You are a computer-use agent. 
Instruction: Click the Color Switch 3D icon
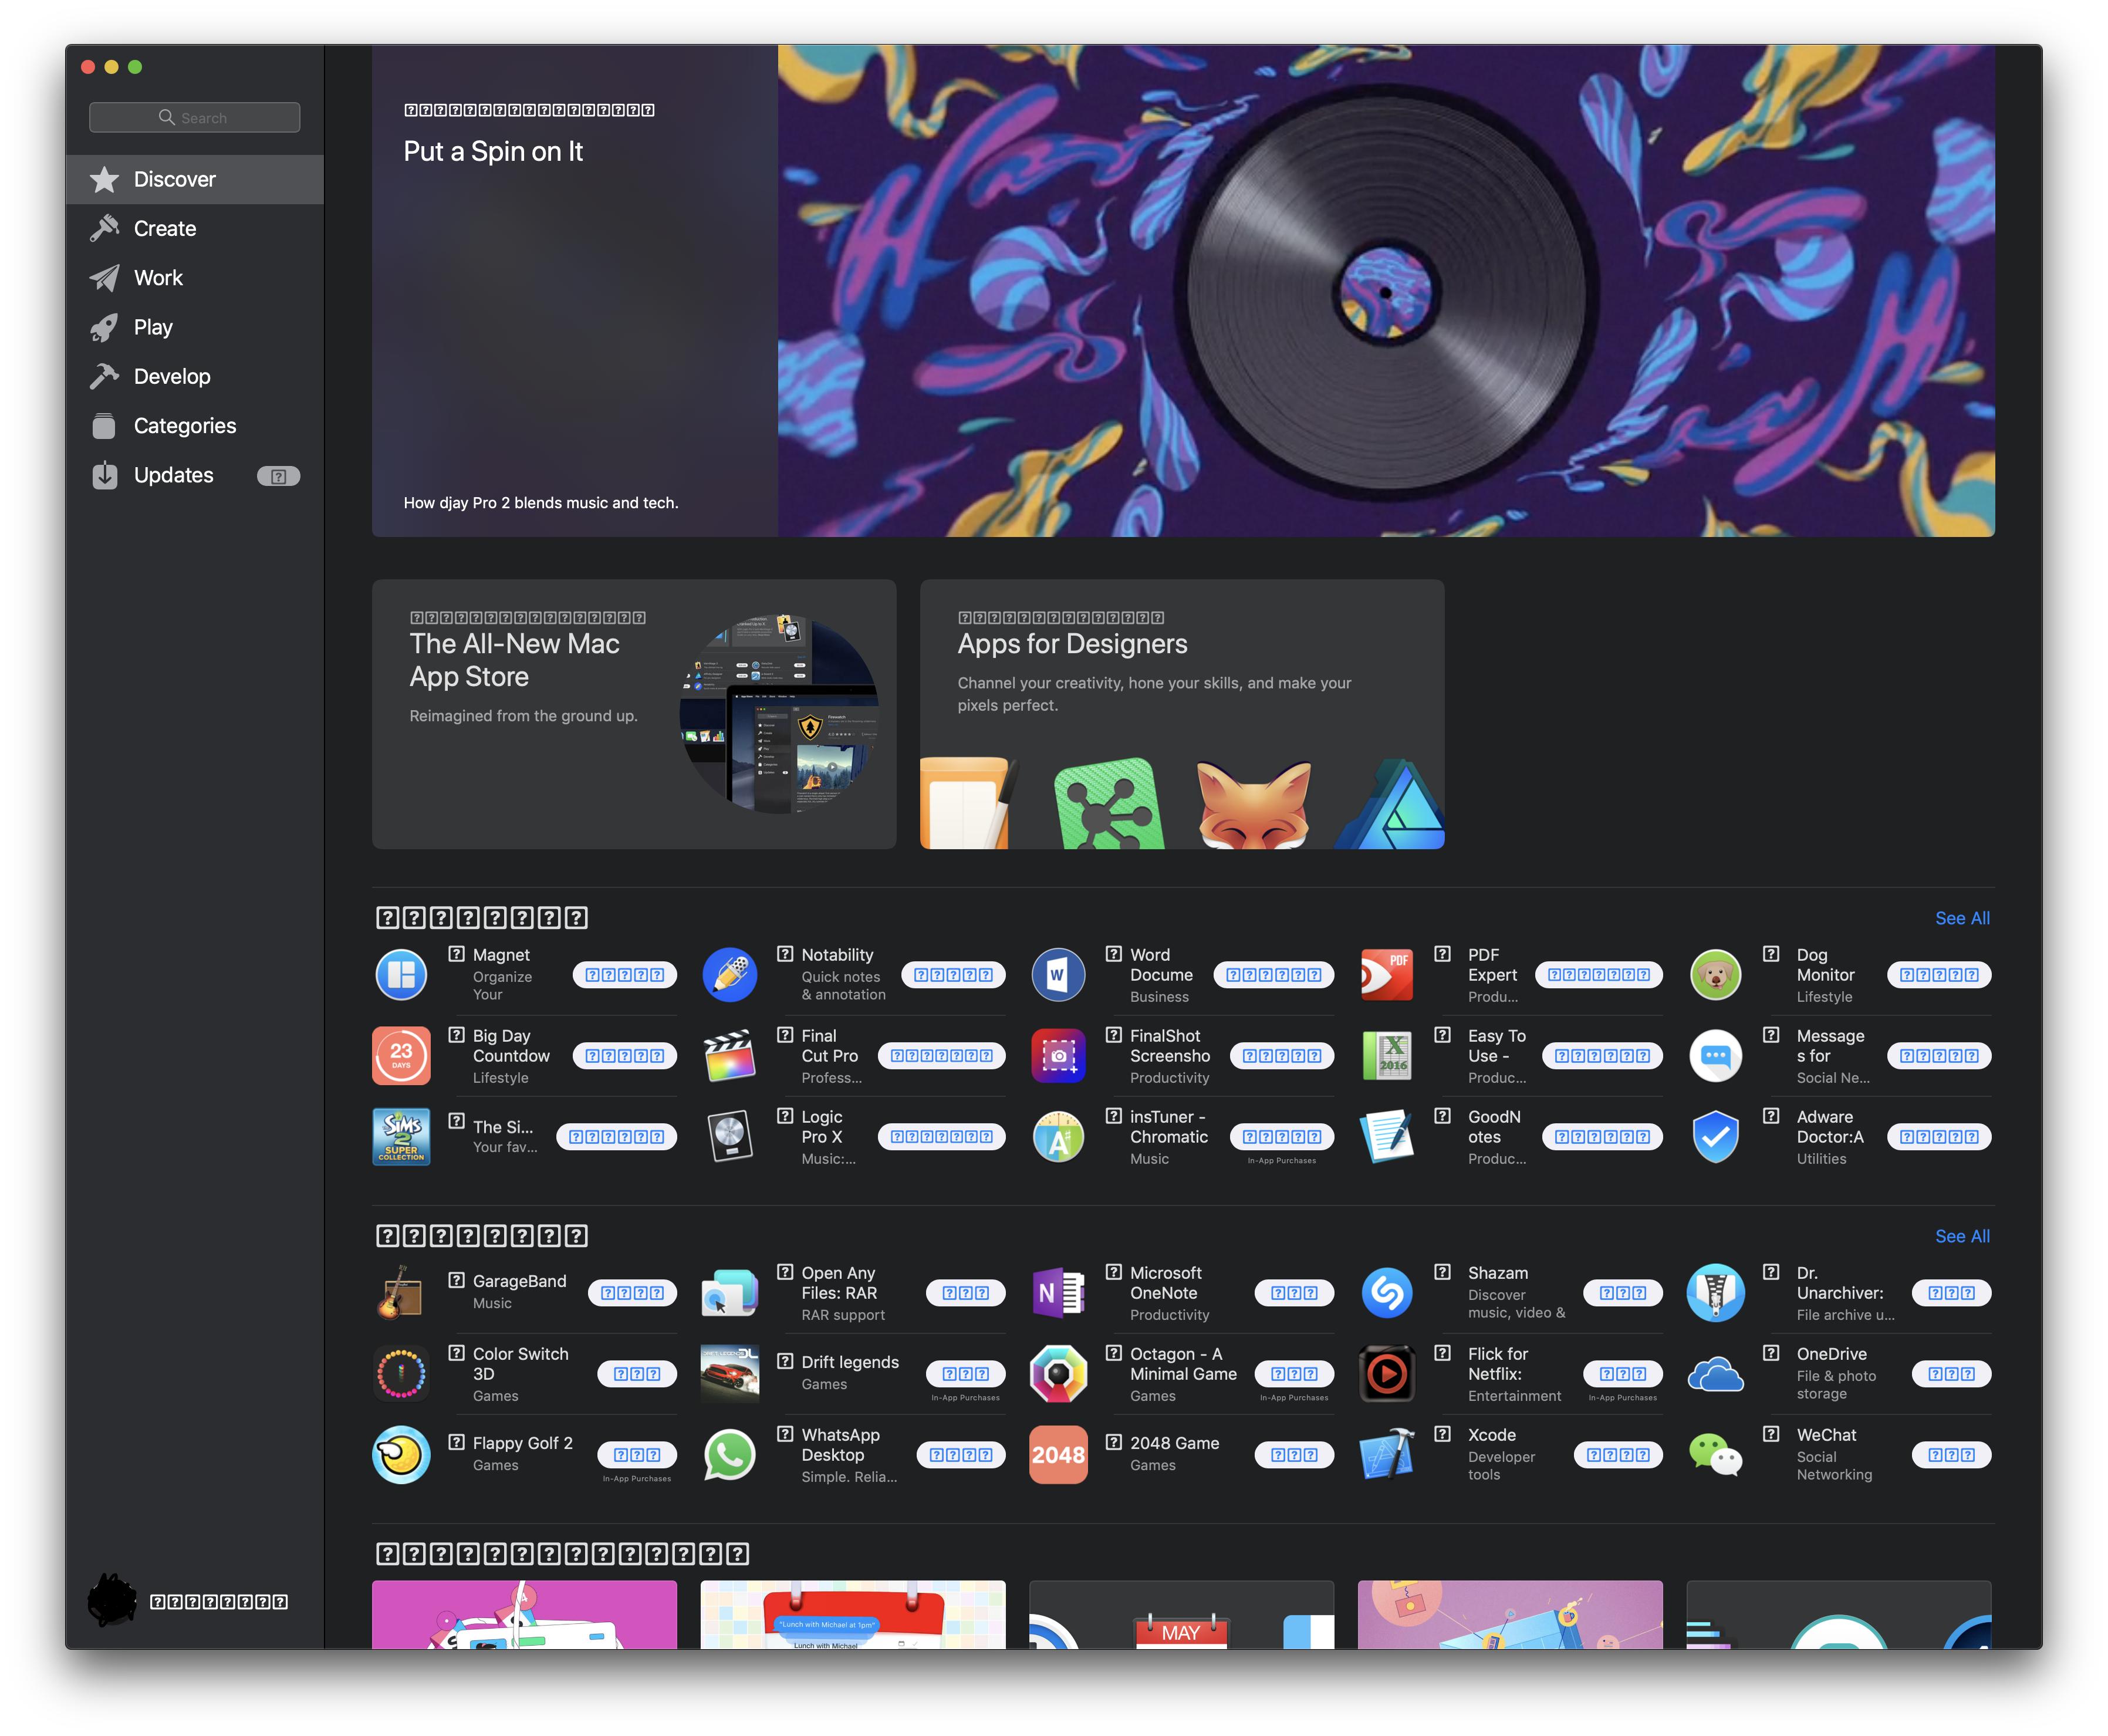click(401, 1374)
